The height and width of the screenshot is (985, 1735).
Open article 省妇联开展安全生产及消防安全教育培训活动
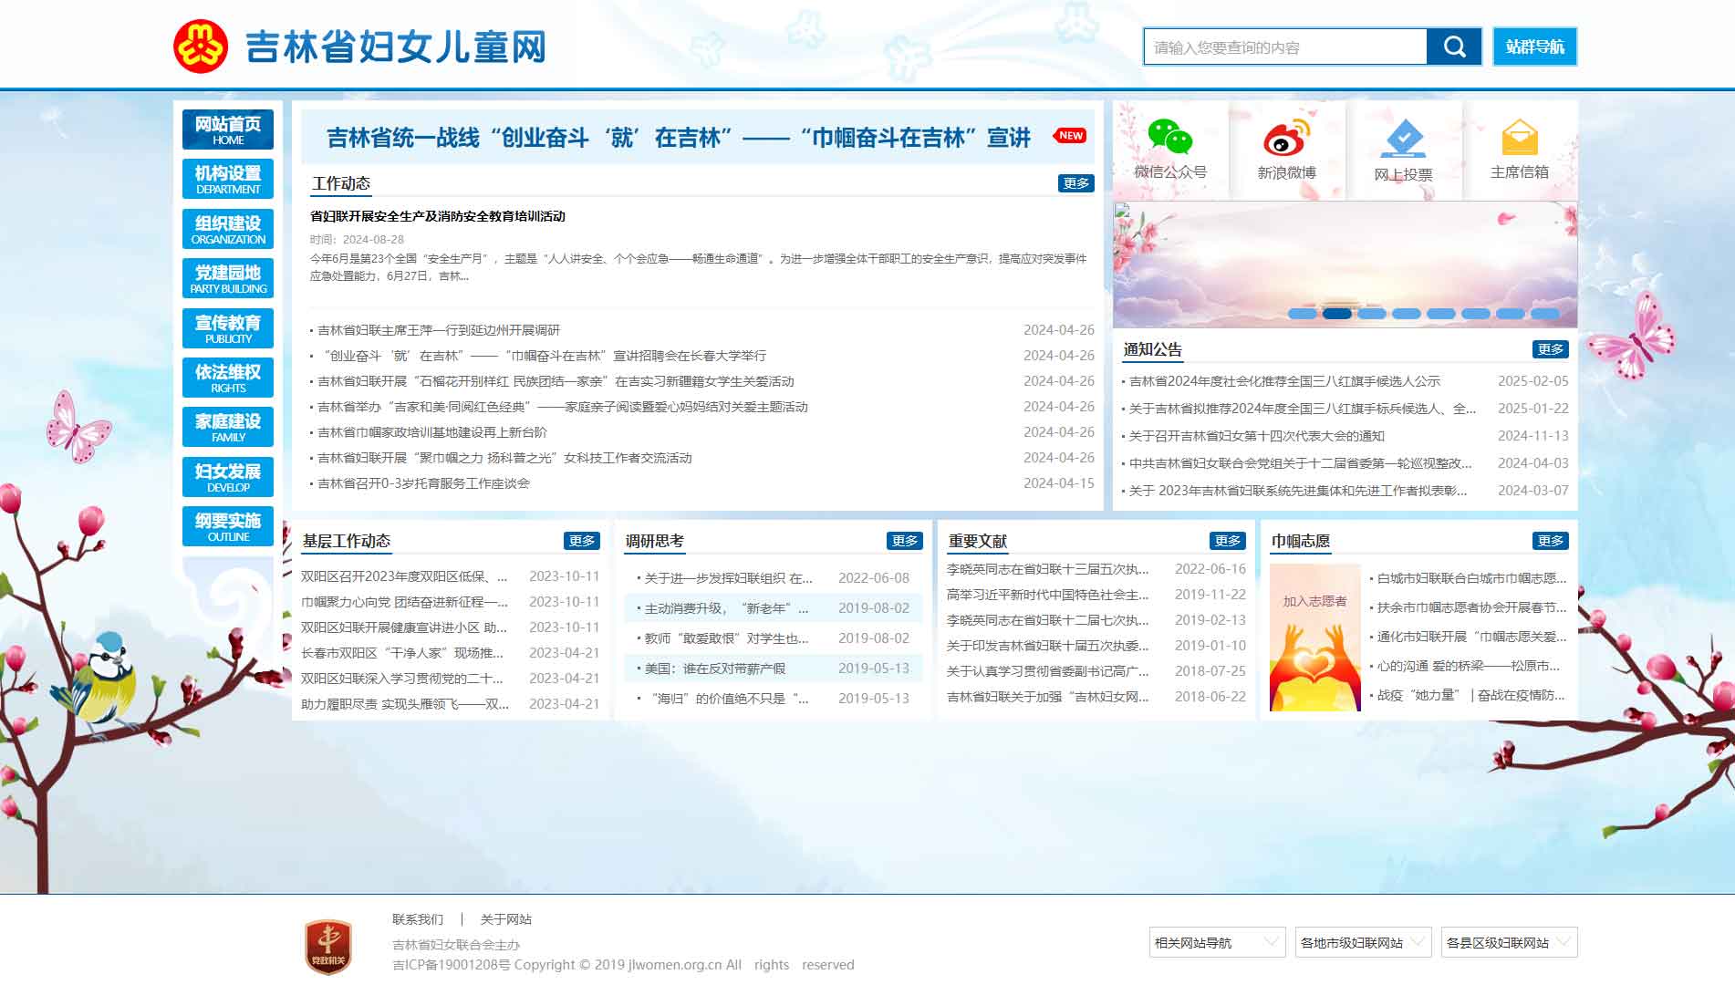point(438,216)
